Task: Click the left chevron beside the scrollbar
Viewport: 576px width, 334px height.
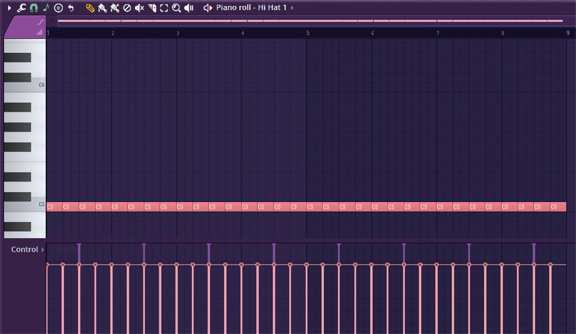Action: [x=51, y=21]
